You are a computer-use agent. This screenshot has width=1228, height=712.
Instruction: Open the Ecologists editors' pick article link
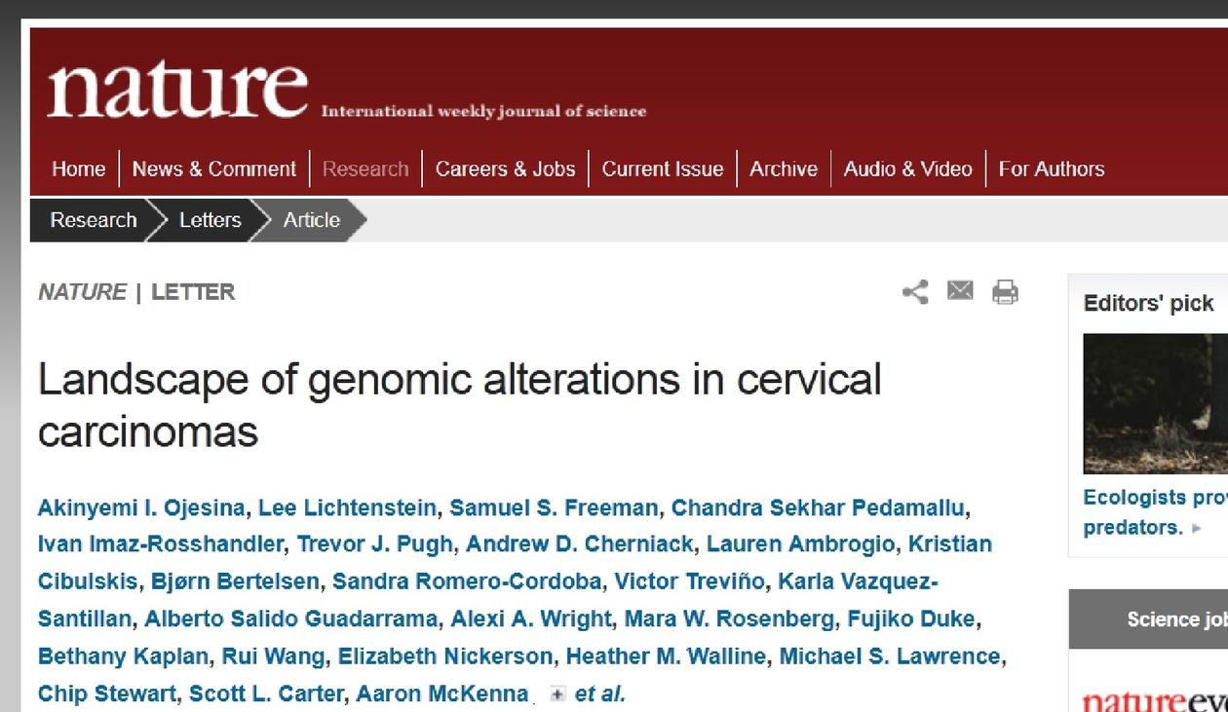(1155, 498)
